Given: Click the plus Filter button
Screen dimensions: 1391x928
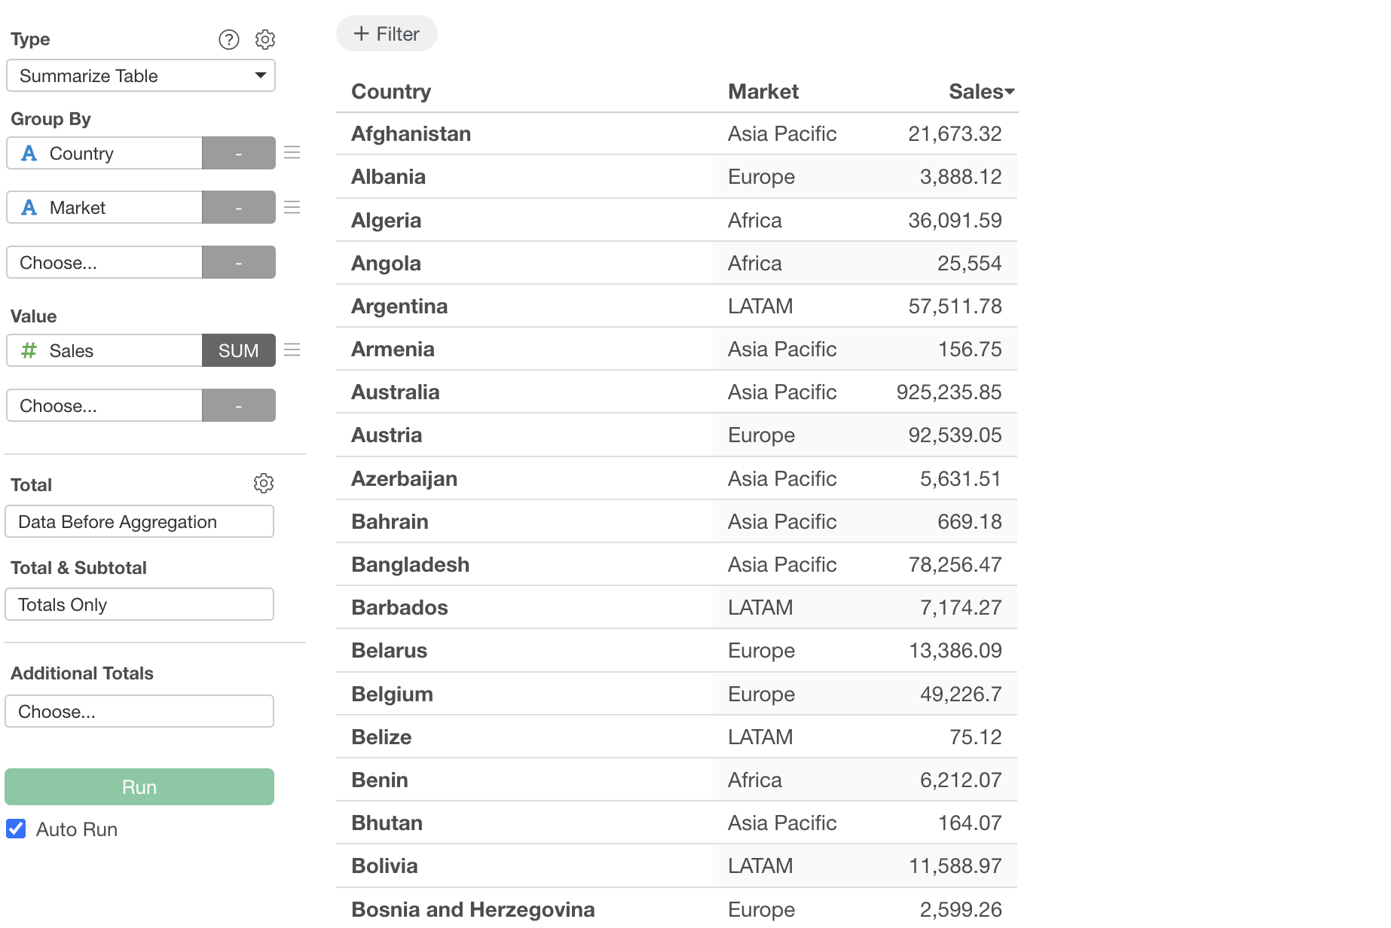Looking at the screenshot, I should coord(387,34).
